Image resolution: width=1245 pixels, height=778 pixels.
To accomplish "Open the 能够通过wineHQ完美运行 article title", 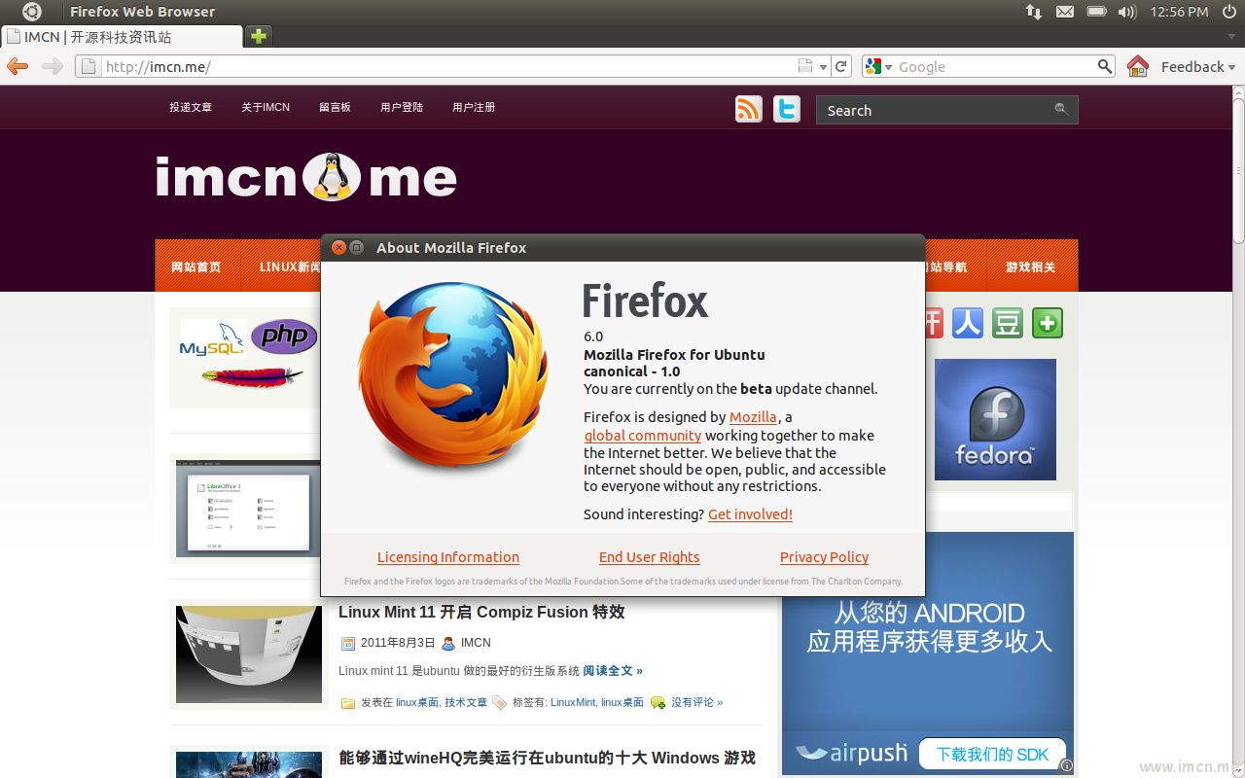I will pos(547,758).
